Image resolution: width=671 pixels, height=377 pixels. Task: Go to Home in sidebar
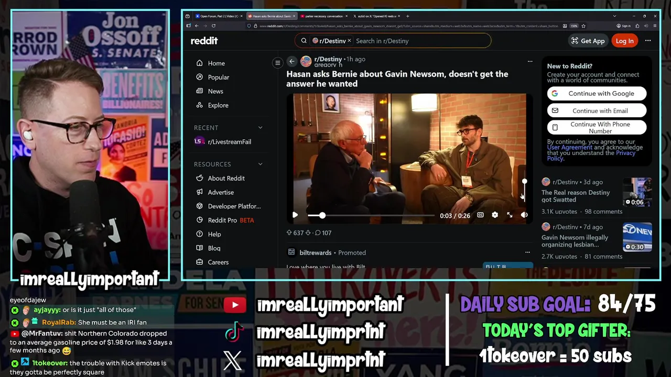216,63
